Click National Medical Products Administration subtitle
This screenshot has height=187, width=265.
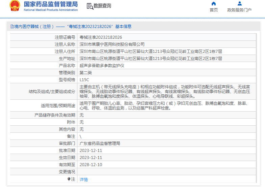[x=51, y=10]
